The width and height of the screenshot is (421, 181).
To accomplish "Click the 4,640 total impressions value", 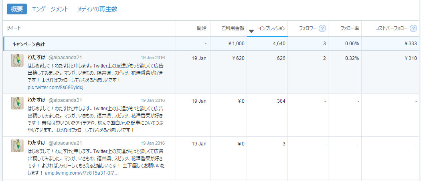I will pyautogui.click(x=279, y=44).
